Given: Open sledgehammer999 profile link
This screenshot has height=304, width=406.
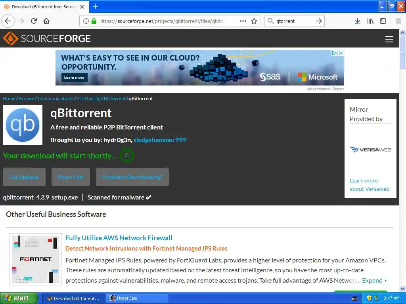Looking at the screenshot, I should point(160,140).
